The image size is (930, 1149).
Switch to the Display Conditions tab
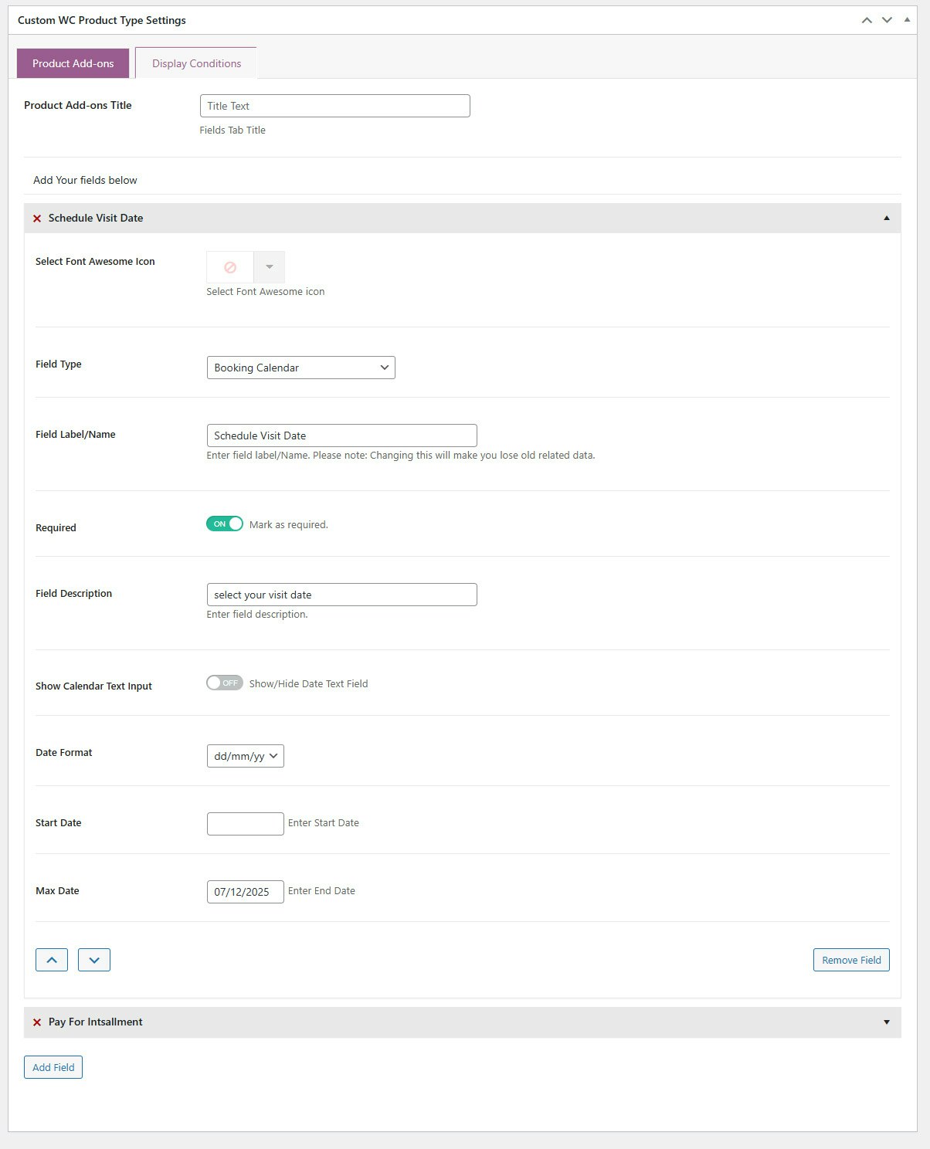click(196, 63)
